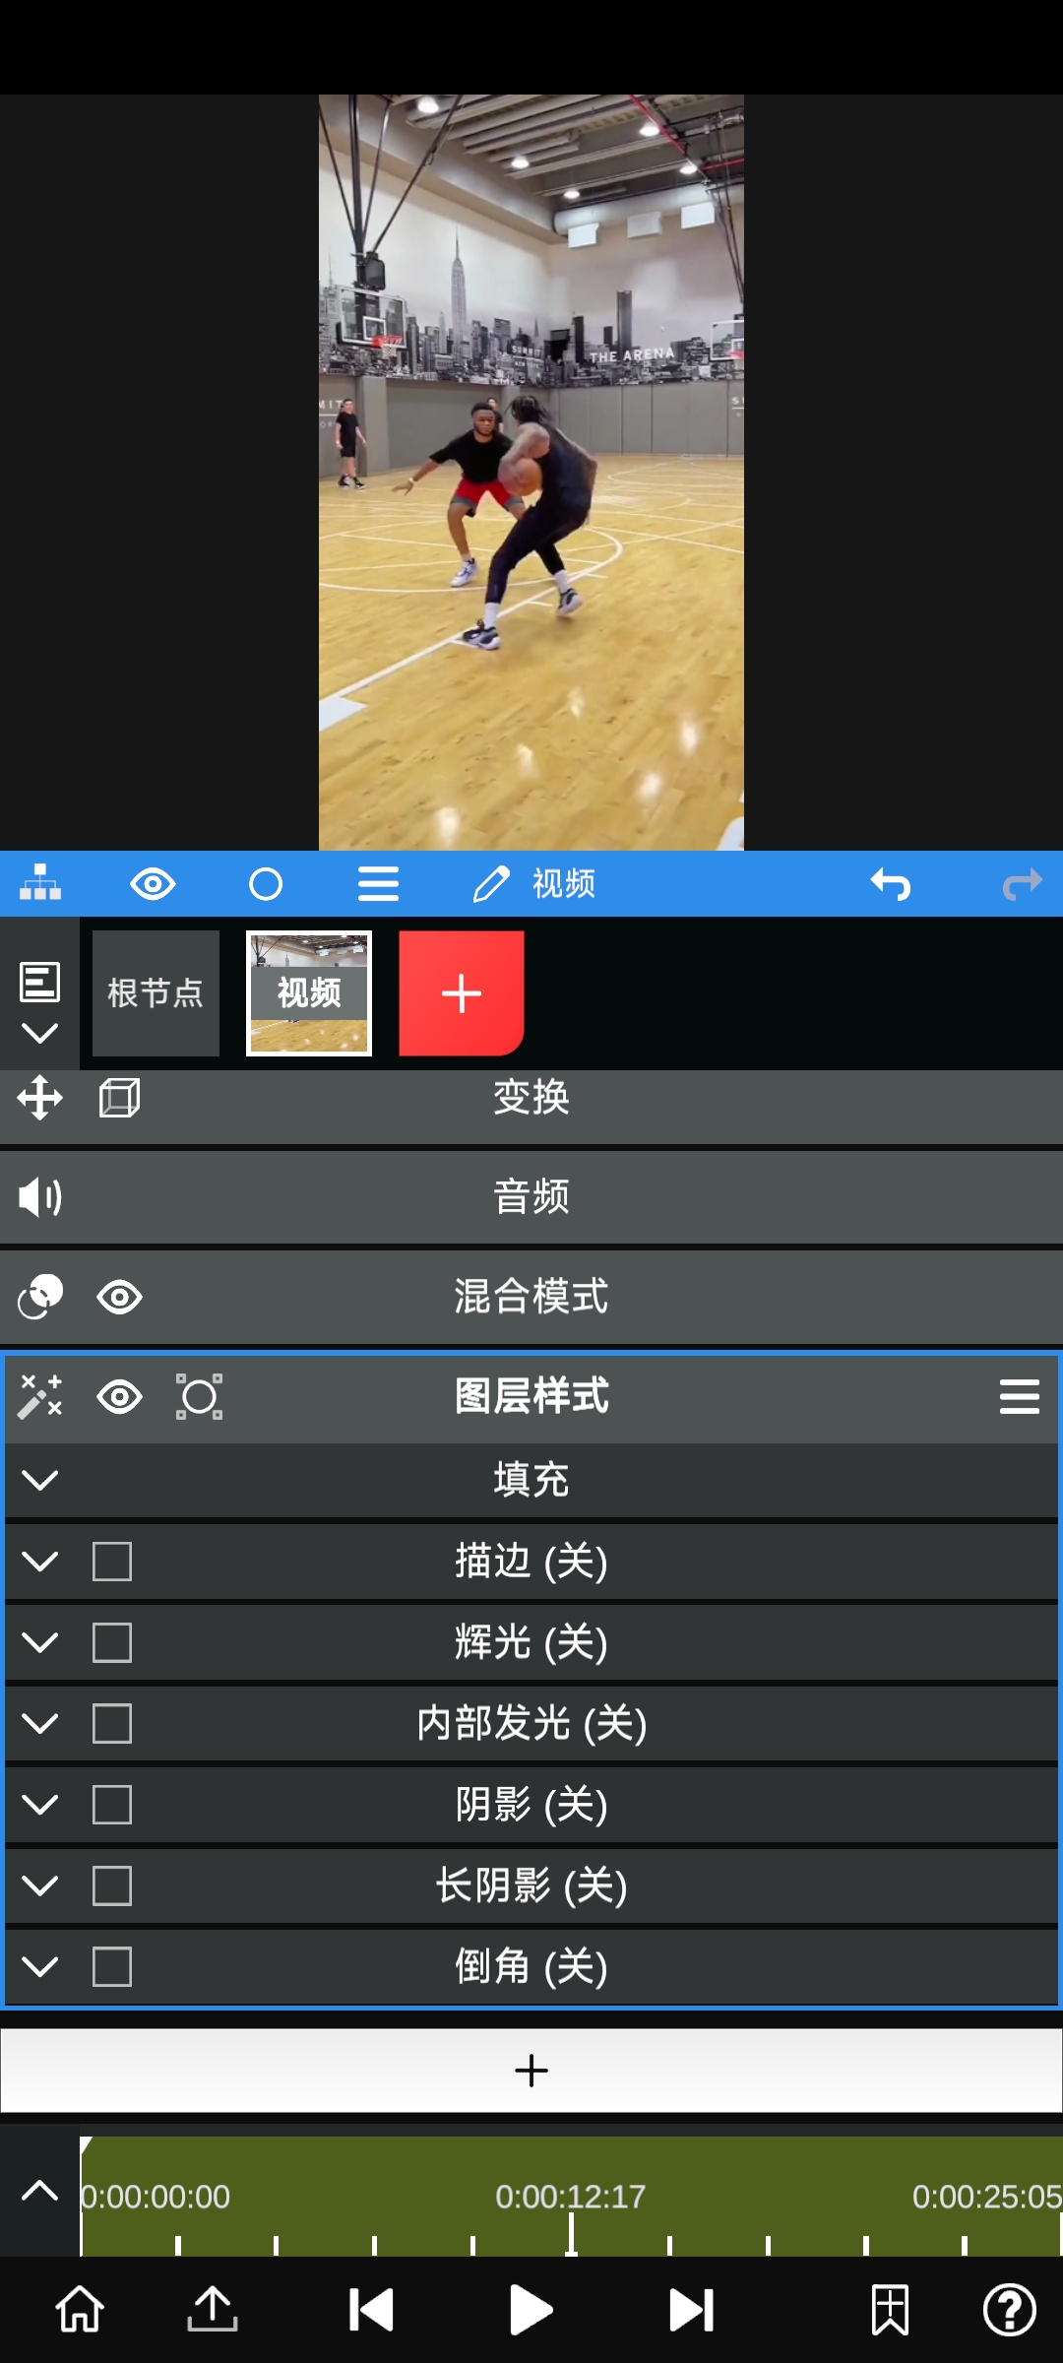Image resolution: width=1063 pixels, height=2363 pixels.
Task: Toggle eye visibility in 混合模式 row
Action: coord(119,1297)
